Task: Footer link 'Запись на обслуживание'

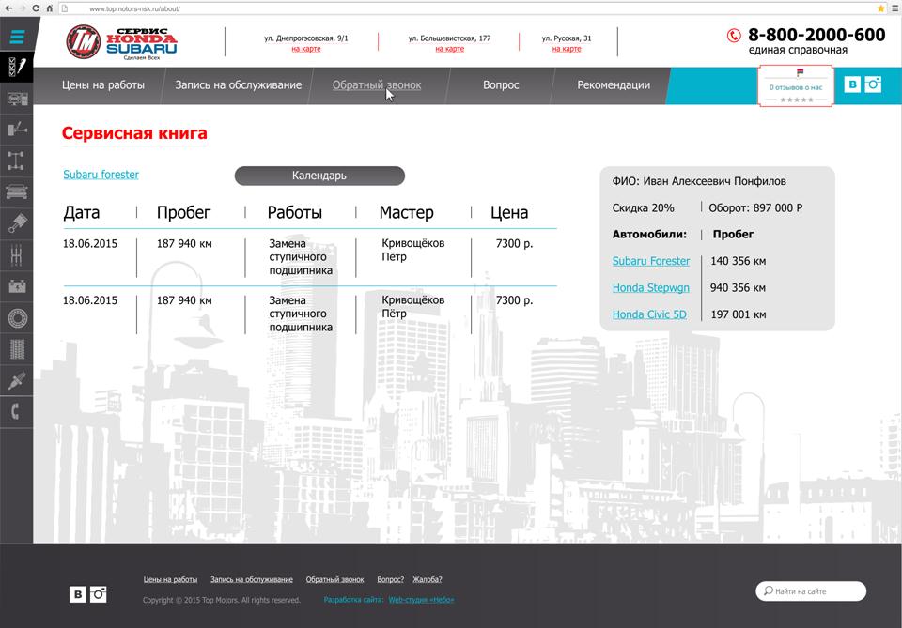Action: (x=252, y=579)
